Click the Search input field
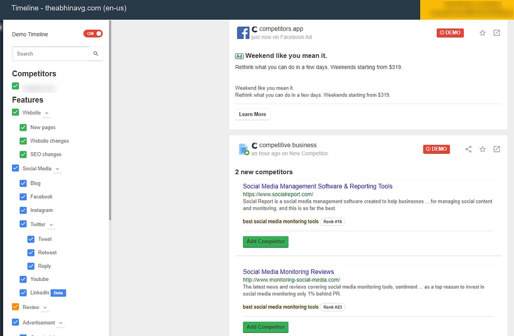This screenshot has width=514, height=336. (x=50, y=54)
